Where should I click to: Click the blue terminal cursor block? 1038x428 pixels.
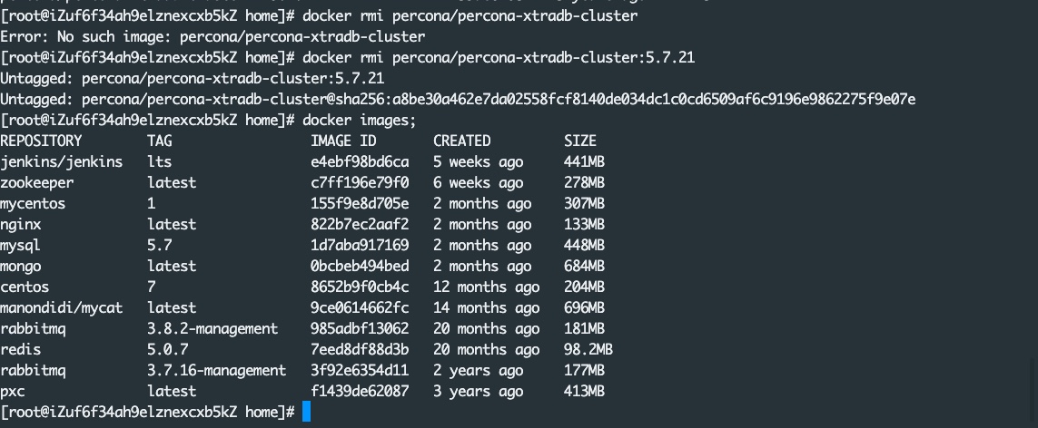[307, 412]
